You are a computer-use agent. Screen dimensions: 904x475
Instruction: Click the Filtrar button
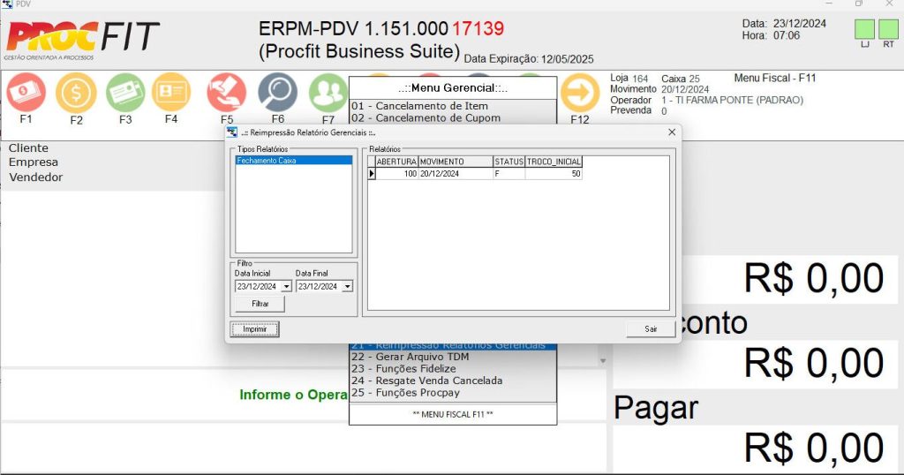point(260,303)
